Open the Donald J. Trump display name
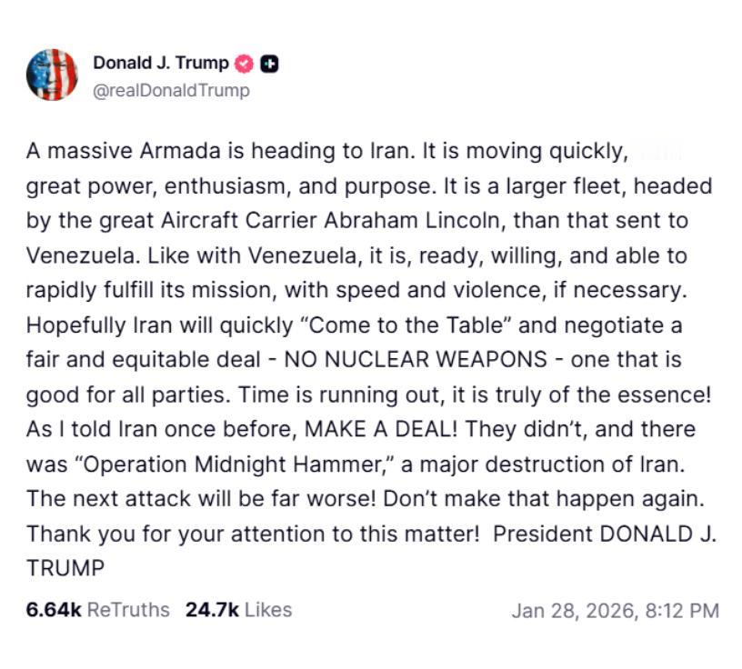Image resolution: width=742 pixels, height=669 pixels. [x=161, y=64]
